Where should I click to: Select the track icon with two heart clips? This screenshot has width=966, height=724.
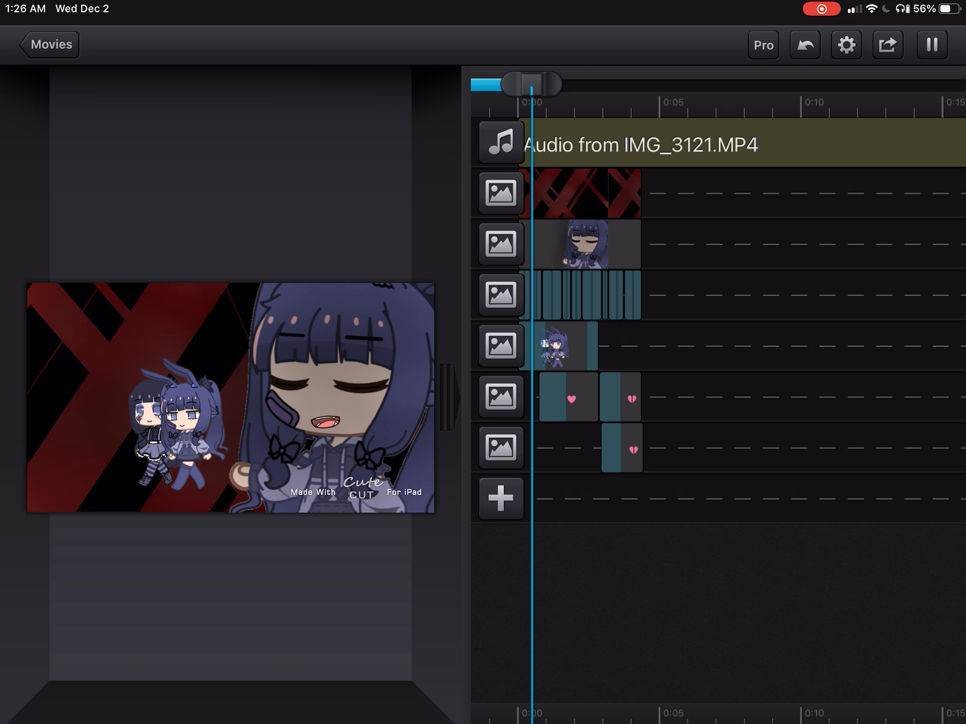501,396
